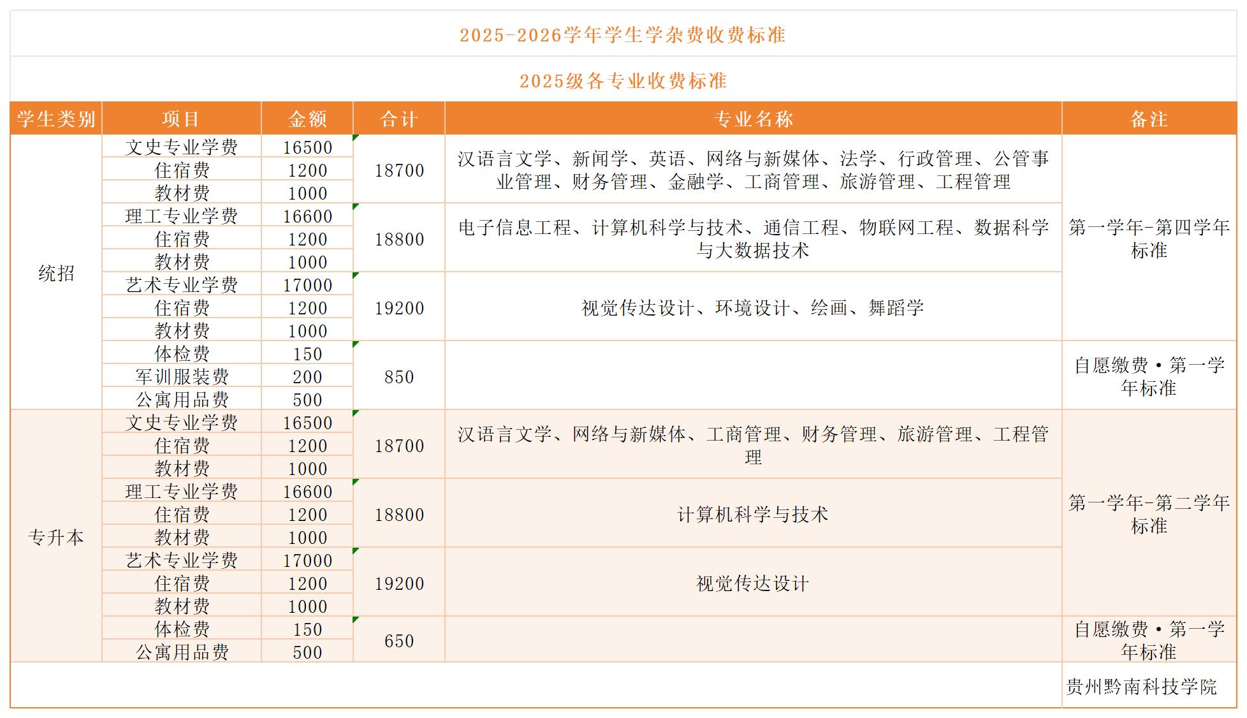The image size is (1247, 718).
Task: Select the 200 amount cell
Action: click(307, 376)
